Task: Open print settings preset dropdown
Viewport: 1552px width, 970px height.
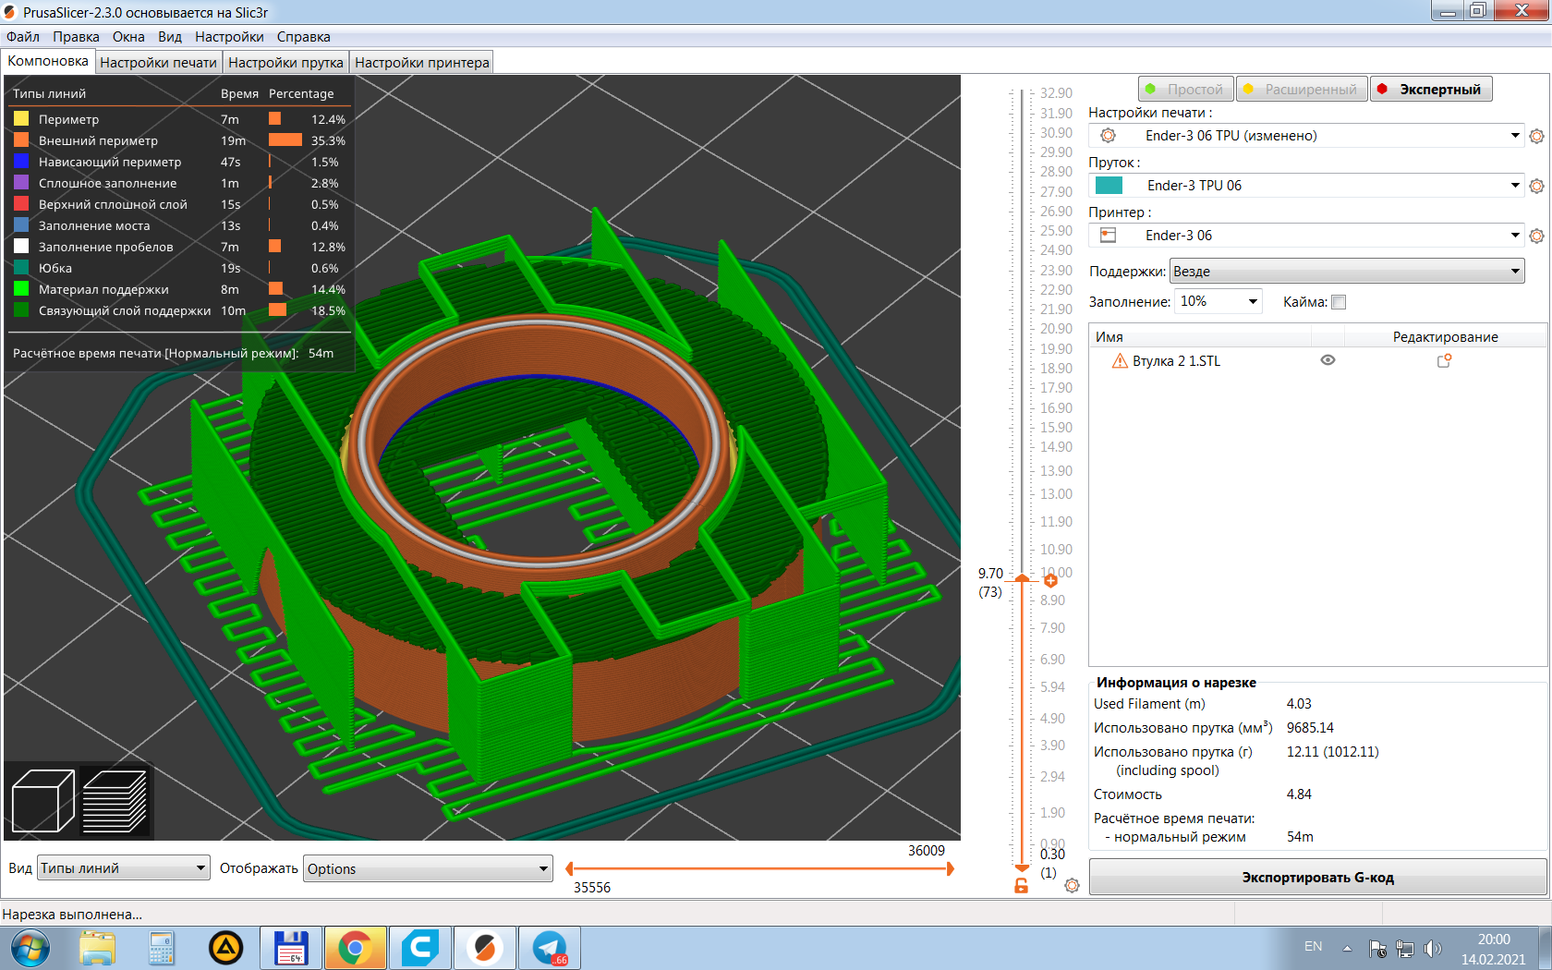Action: (1306, 136)
